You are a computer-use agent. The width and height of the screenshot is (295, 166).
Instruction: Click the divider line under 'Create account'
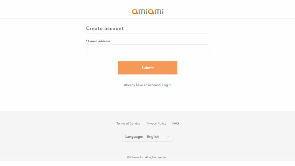(x=147, y=34)
